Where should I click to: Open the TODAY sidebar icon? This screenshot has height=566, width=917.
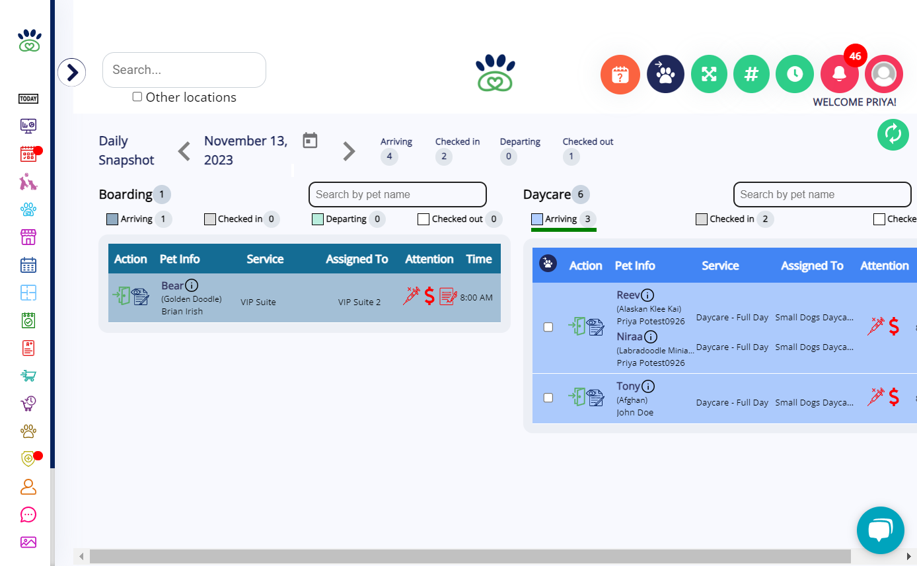coord(28,99)
